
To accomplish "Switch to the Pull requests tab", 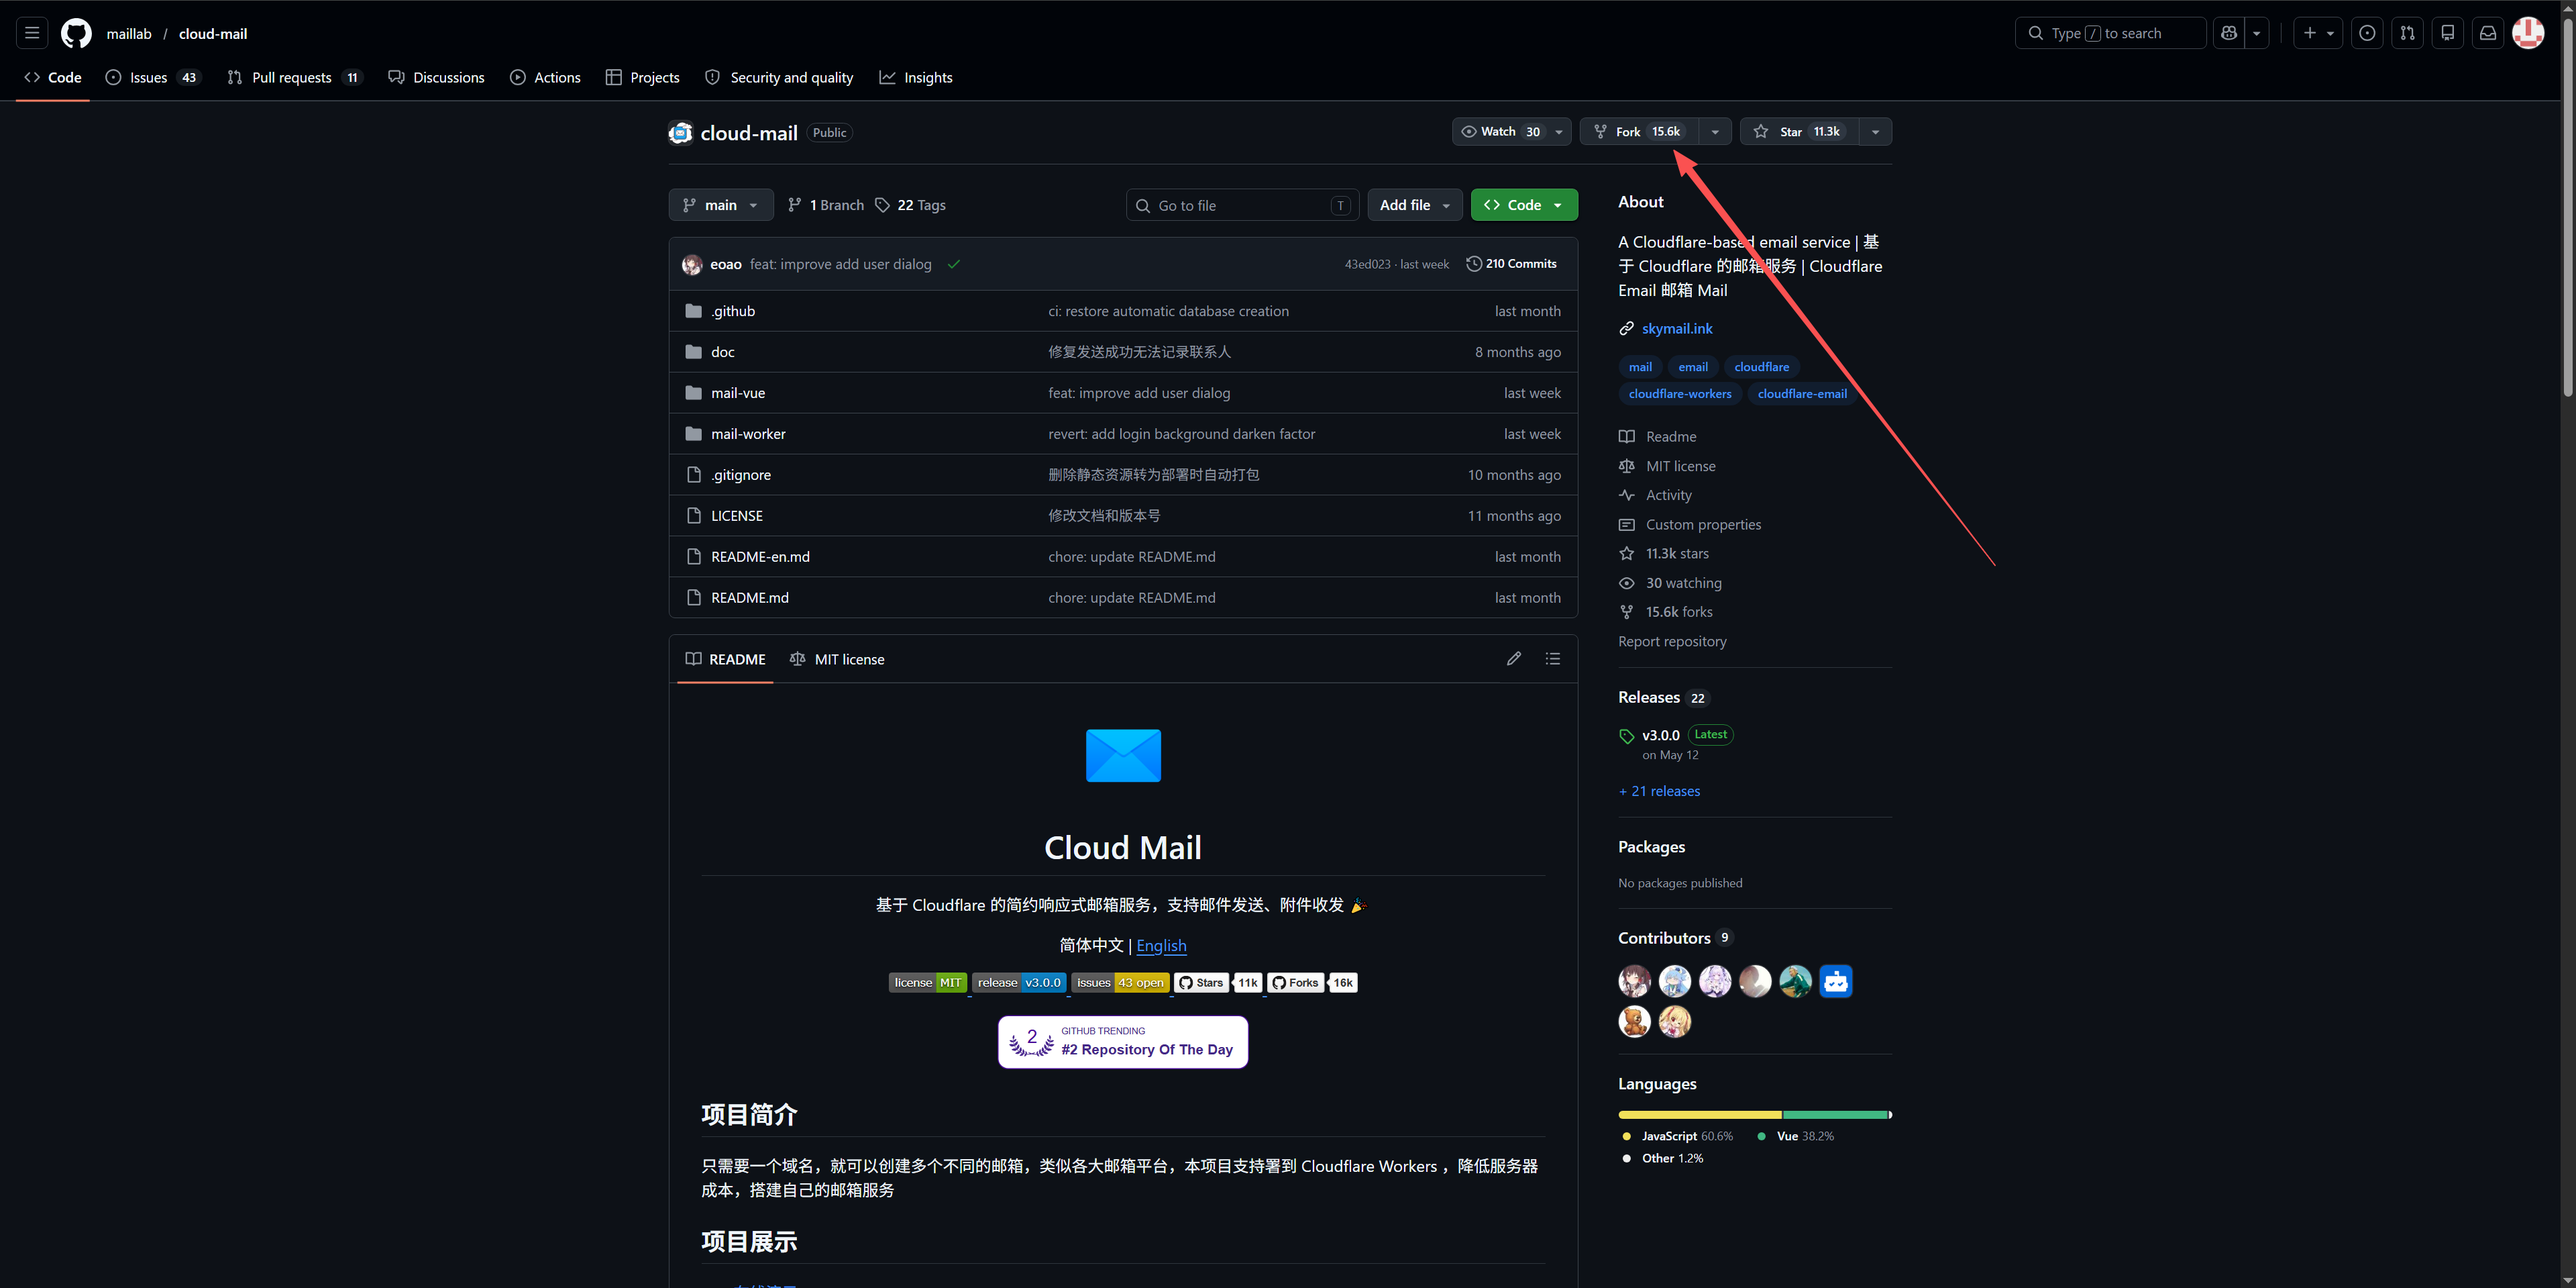I will 295,77.
